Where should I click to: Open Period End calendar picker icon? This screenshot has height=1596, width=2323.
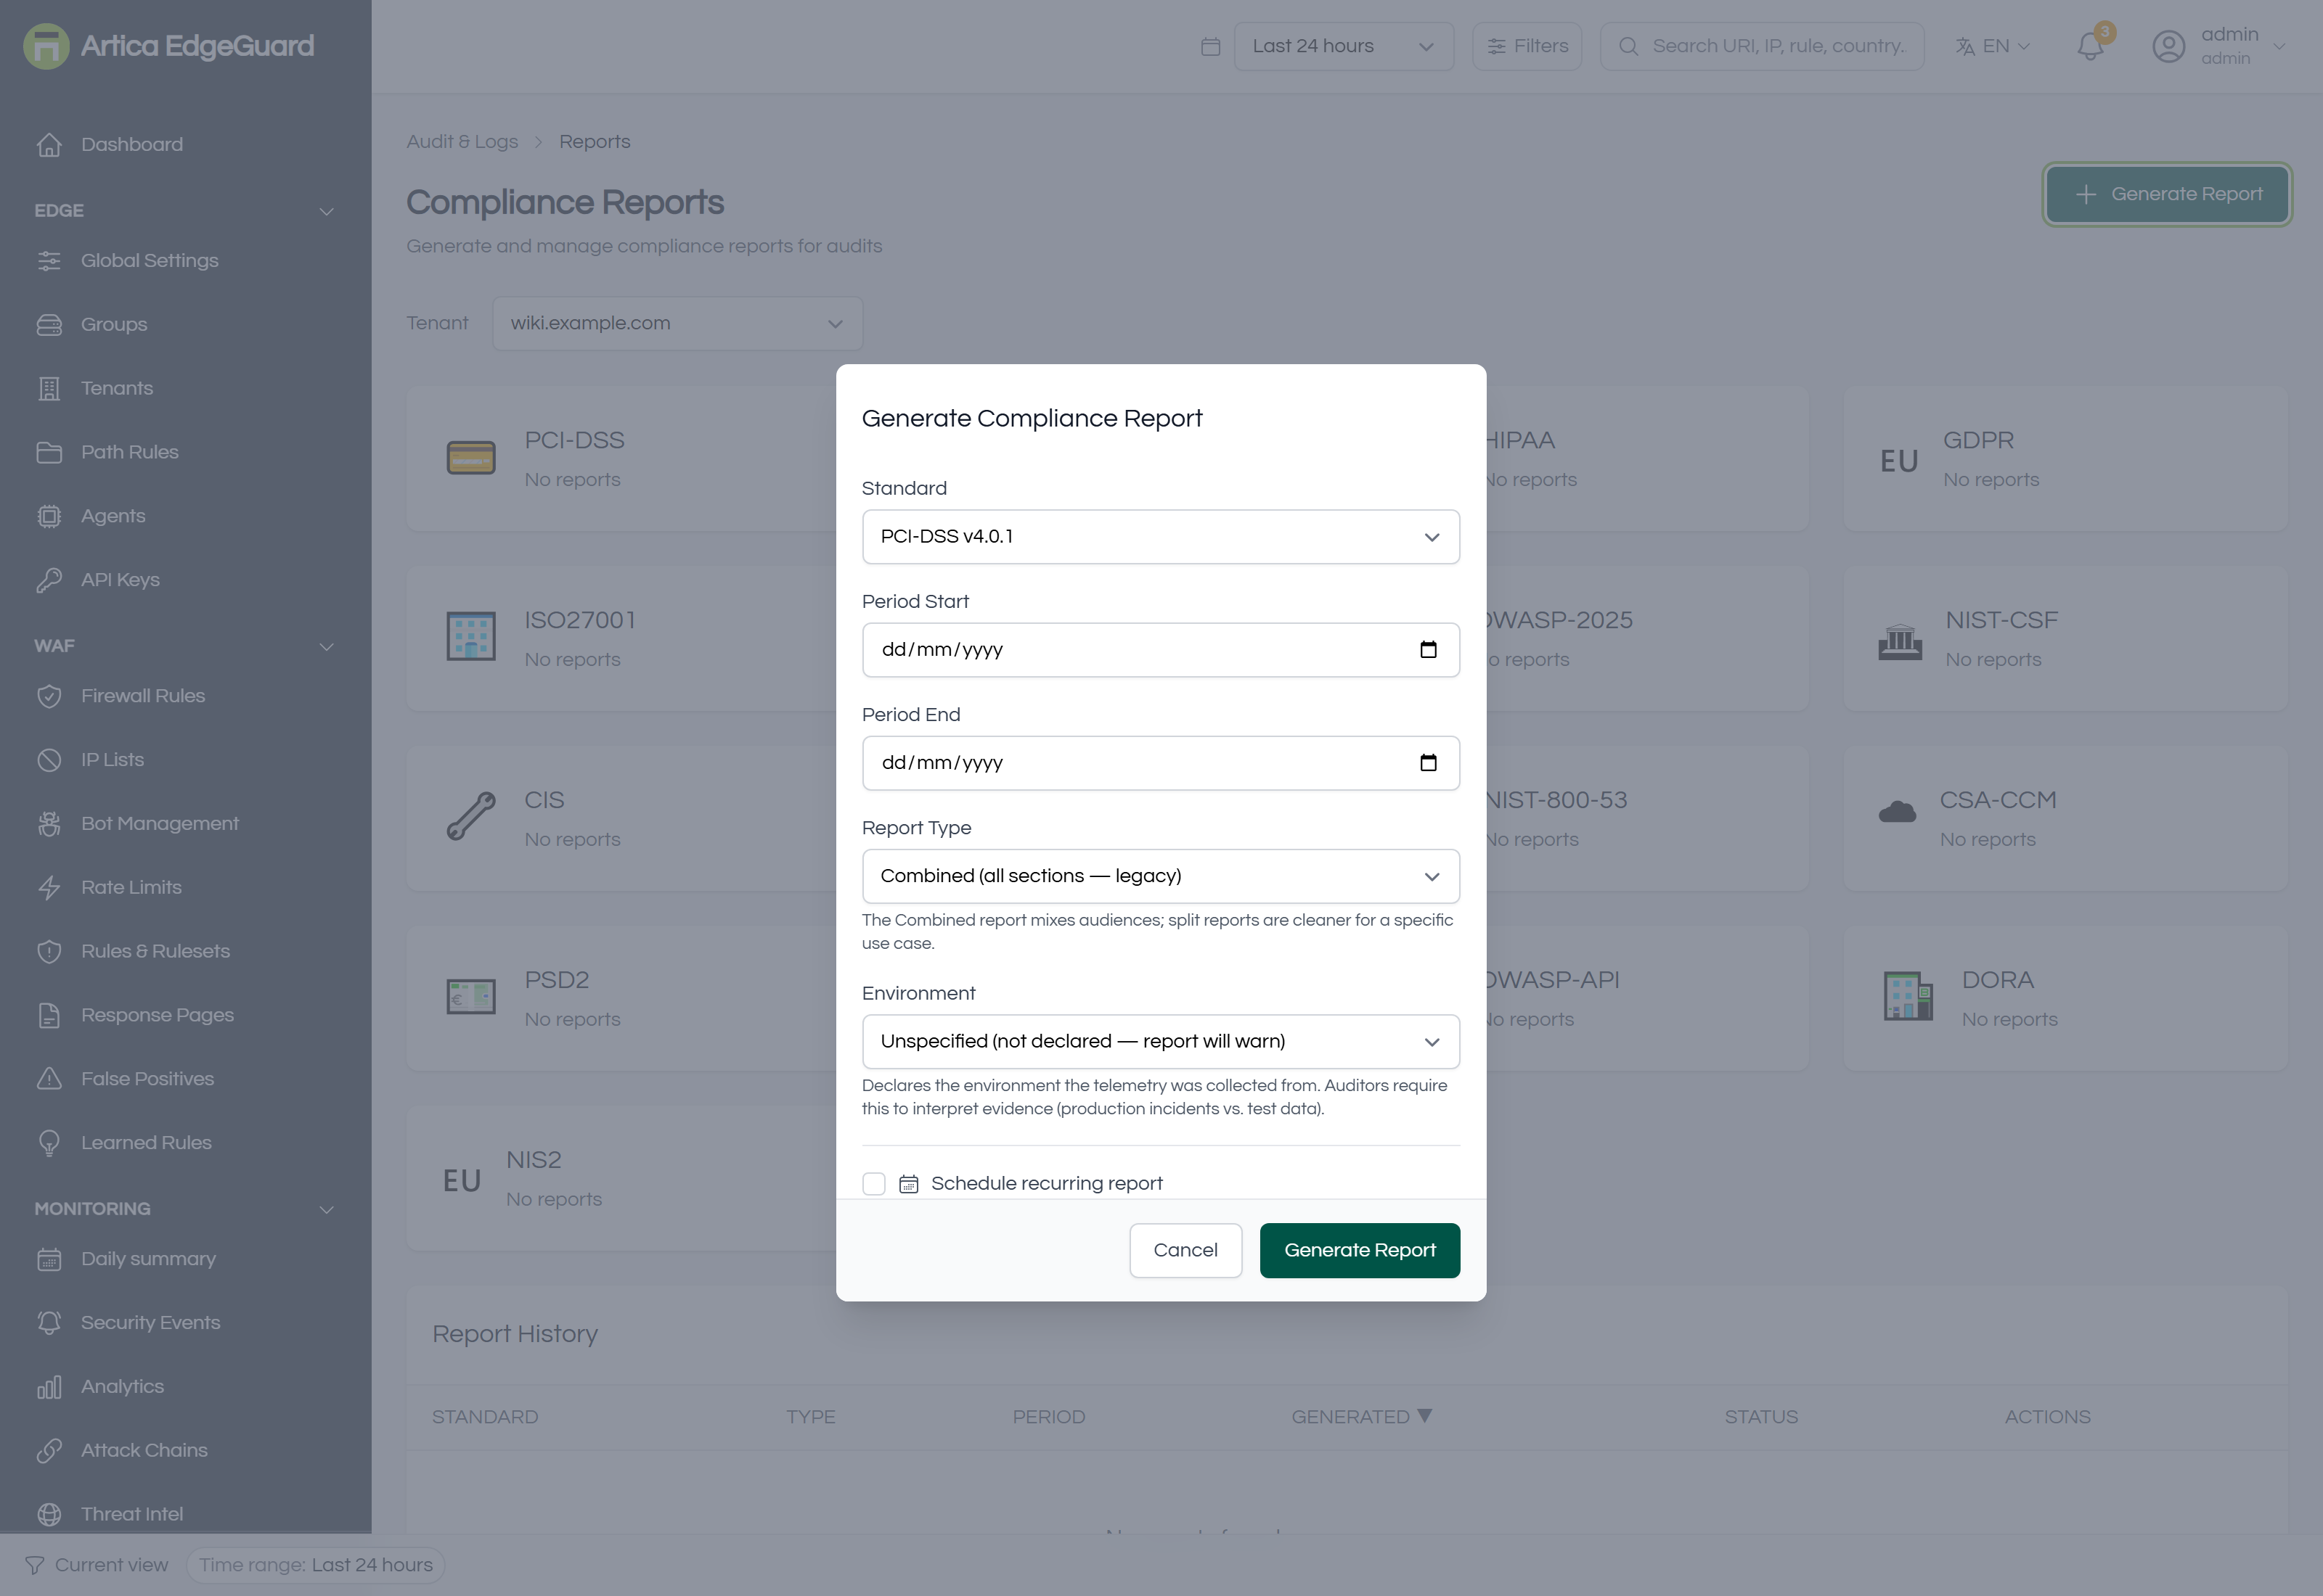pyautogui.click(x=1429, y=763)
